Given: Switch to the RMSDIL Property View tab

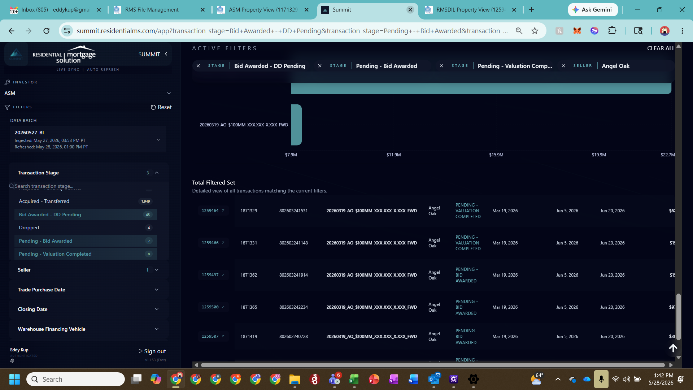Looking at the screenshot, I should pyautogui.click(x=470, y=10).
